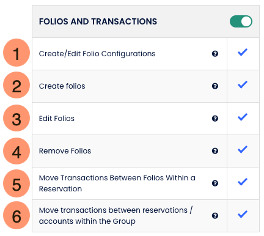Open help icon for Create/Edit Folio Configurations
Viewport: 264px width, 236px height.
point(215,54)
